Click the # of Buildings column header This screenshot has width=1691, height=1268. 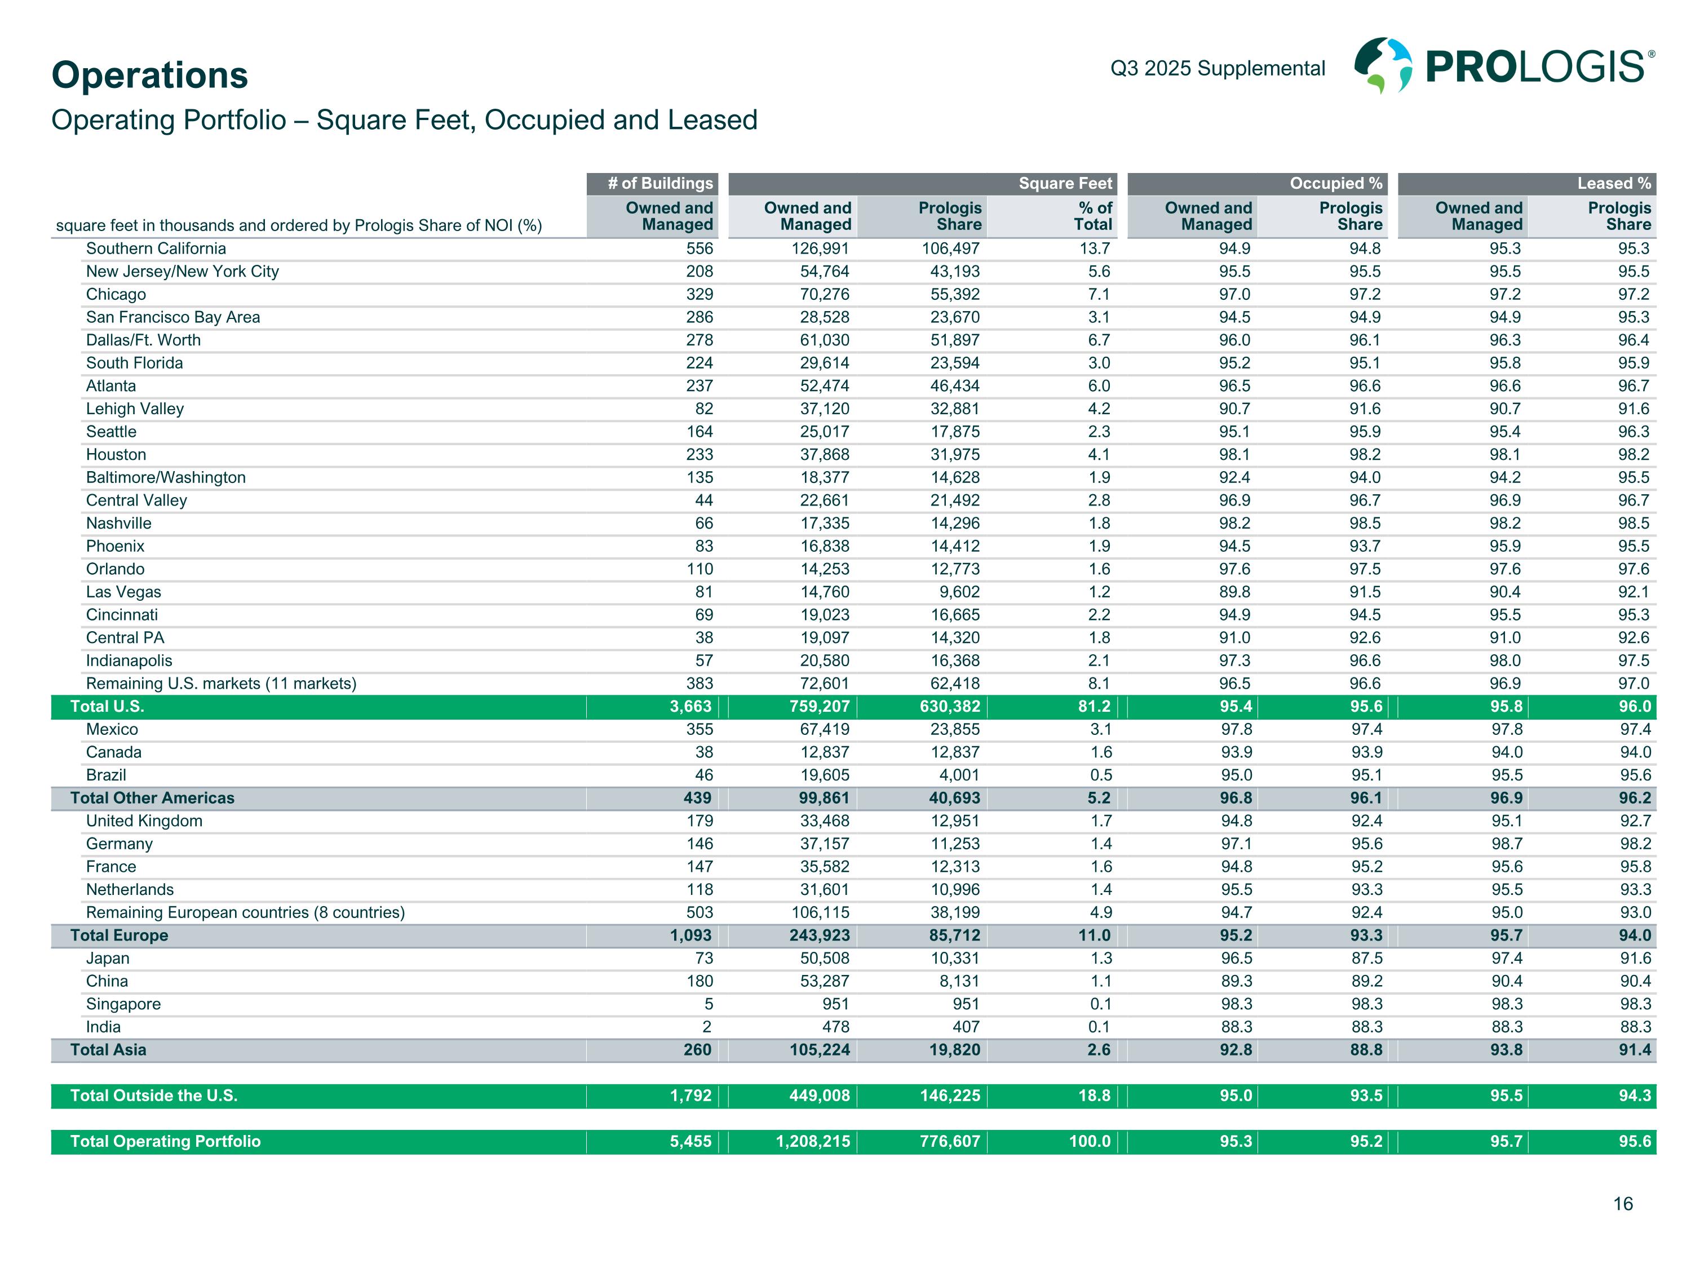(x=659, y=183)
